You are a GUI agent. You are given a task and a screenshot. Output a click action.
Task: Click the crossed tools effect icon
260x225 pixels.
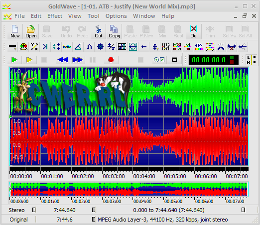coord(221,47)
